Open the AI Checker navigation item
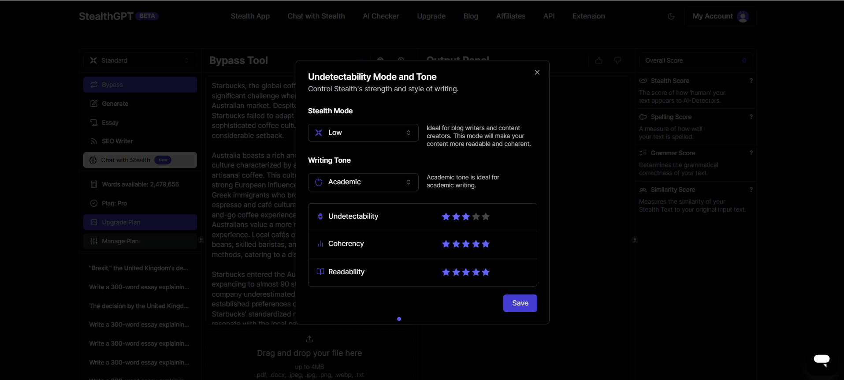The height and width of the screenshot is (380, 844). coord(381,16)
